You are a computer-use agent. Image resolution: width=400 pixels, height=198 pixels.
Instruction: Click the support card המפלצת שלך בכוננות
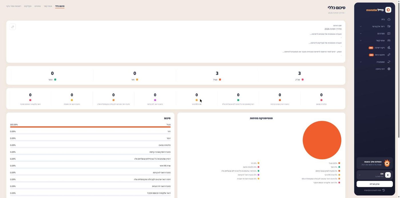[x=375, y=163]
